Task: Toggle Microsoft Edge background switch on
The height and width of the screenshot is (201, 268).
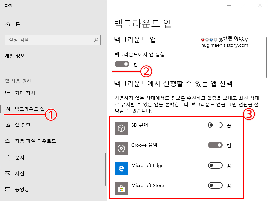Action: [215, 165]
